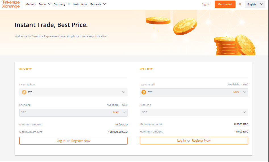269x162 pixels.
Task: Open the English language dropdown
Action: 255,5
